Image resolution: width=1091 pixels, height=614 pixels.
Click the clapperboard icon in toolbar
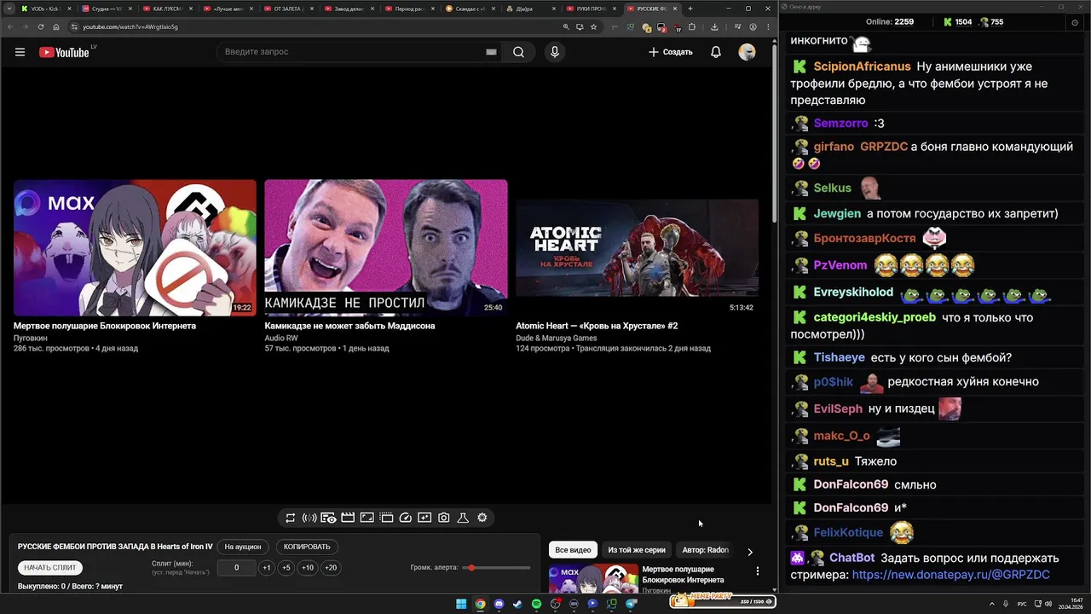pyautogui.click(x=348, y=518)
